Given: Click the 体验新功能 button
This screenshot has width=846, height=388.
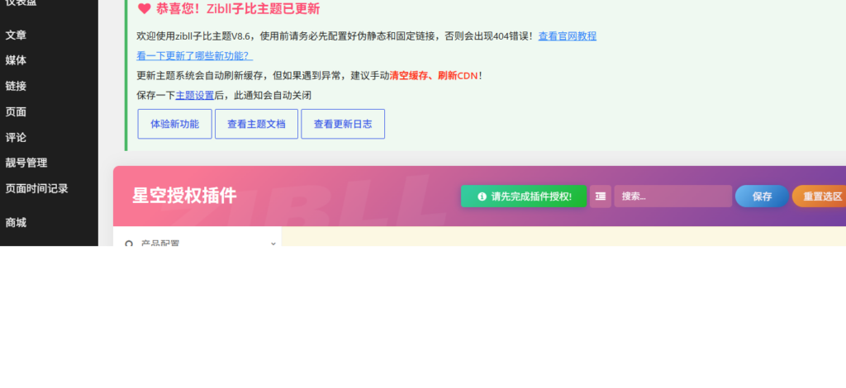Looking at the screenshot, I should coord(175,124).
